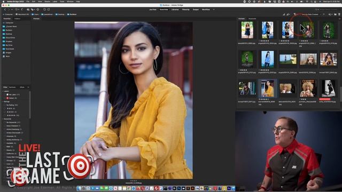
Task: Switch to the Filmstrip workspace
Action: tap(185, 10)
